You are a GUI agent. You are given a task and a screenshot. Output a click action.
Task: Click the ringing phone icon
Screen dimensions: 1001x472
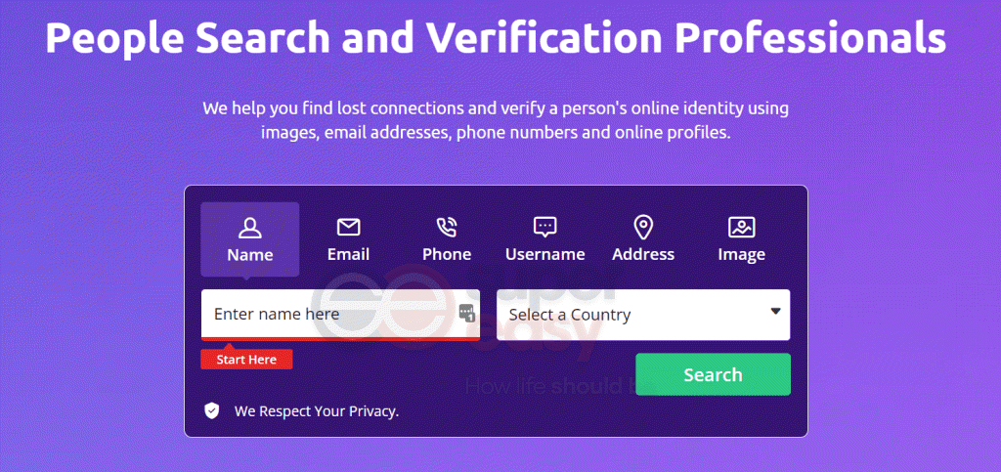click(x=446, y=227)
